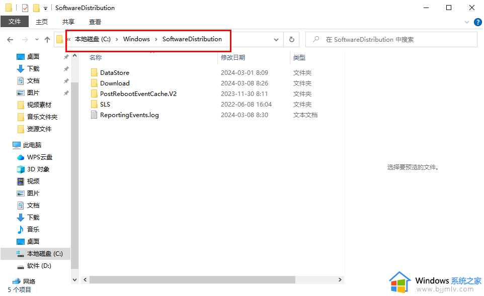The image size is (484, 296).
Task: Go up one folder level
Action: [47, 40]
